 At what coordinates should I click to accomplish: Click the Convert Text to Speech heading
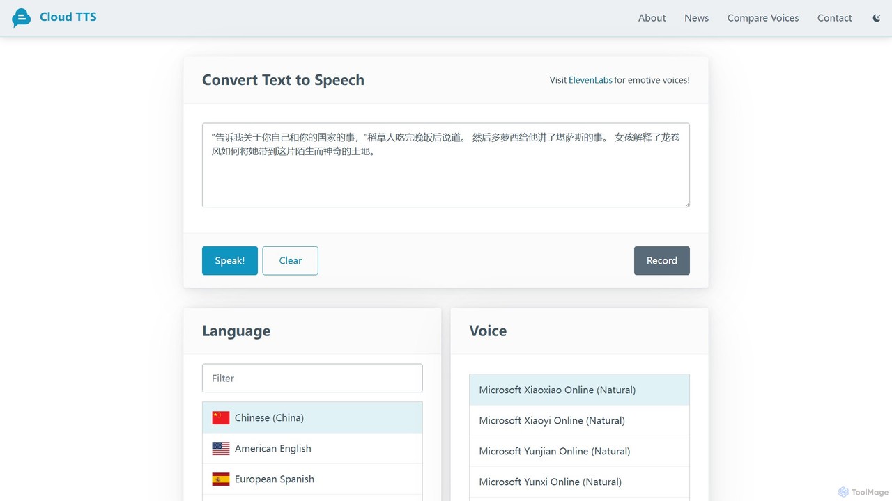coord(283,80)
